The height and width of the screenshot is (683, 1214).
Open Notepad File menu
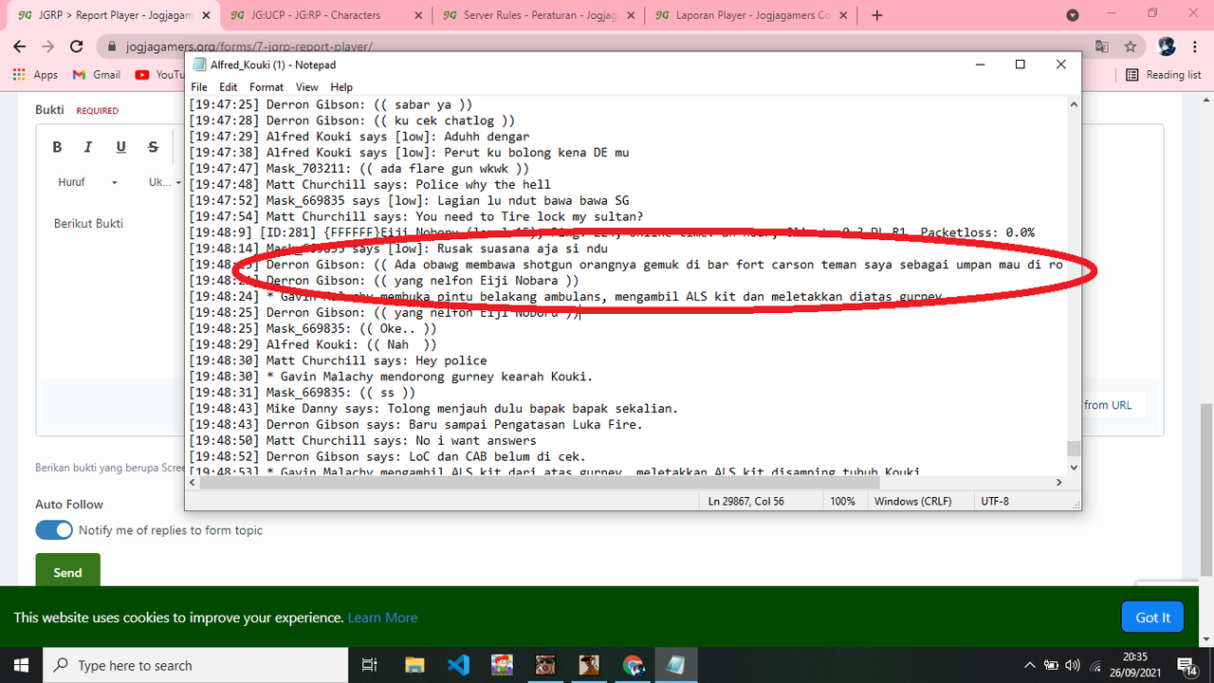[199, 87]
